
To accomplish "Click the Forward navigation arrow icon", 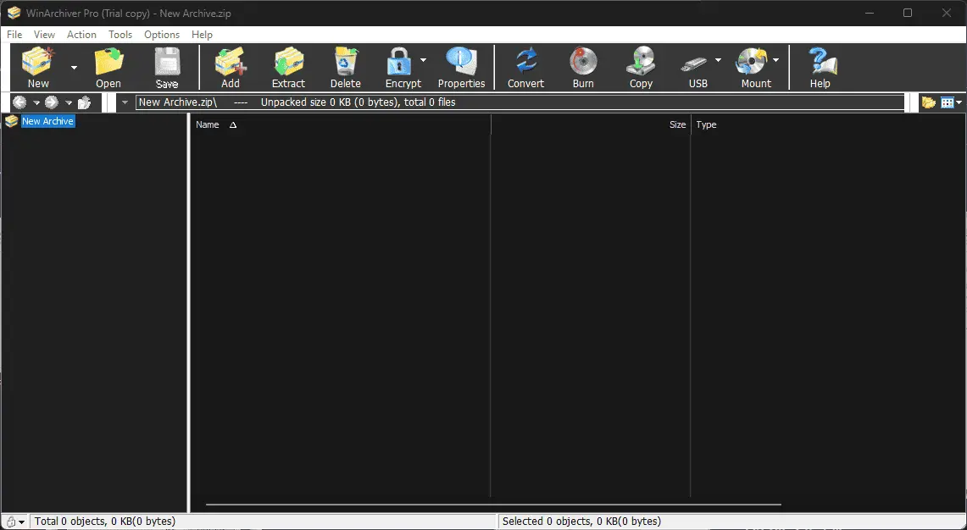I will [x=52, y=102].
